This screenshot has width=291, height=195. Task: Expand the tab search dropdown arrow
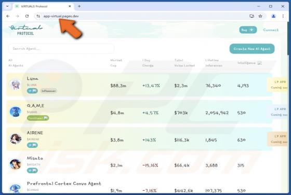click(x=7, y=6)
